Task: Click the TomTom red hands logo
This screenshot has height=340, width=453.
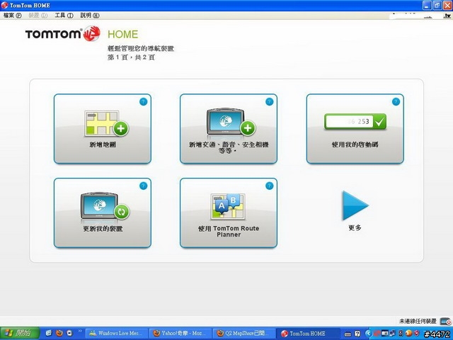Action: click(x=92, y=34)
